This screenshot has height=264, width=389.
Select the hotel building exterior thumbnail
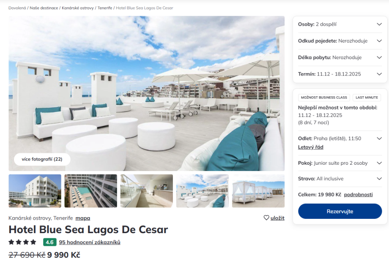coord(35,191)
